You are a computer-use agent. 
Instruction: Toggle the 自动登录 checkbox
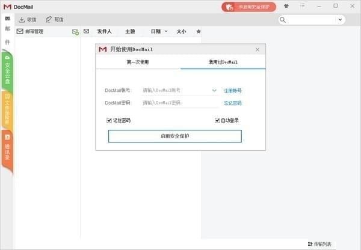point(217,120)
